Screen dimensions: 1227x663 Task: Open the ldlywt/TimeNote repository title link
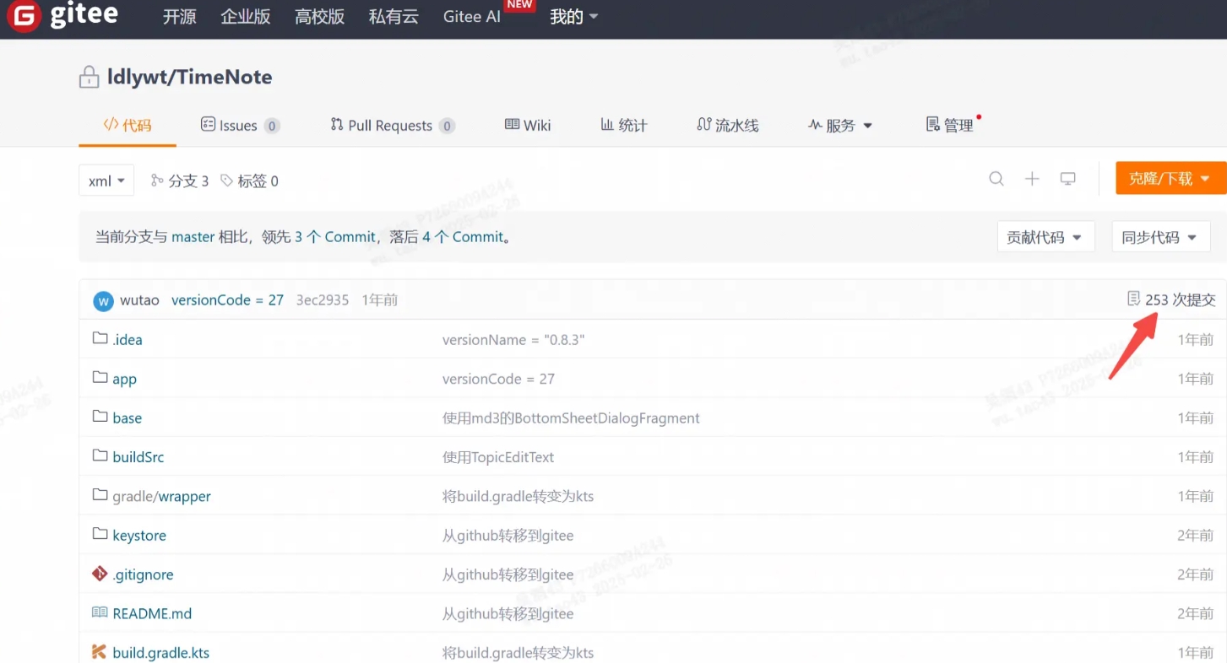[190, 78]
